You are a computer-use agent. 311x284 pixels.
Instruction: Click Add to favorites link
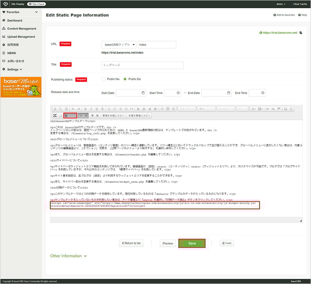coord(284,15)
